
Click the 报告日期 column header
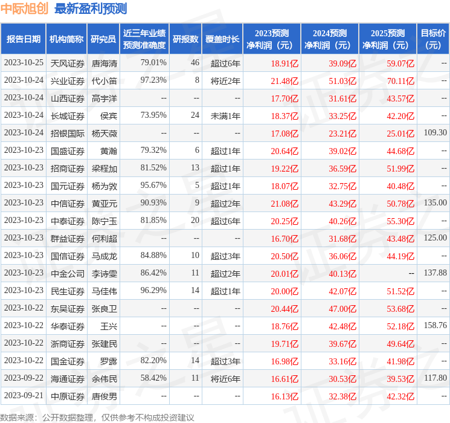click(23, 39)
